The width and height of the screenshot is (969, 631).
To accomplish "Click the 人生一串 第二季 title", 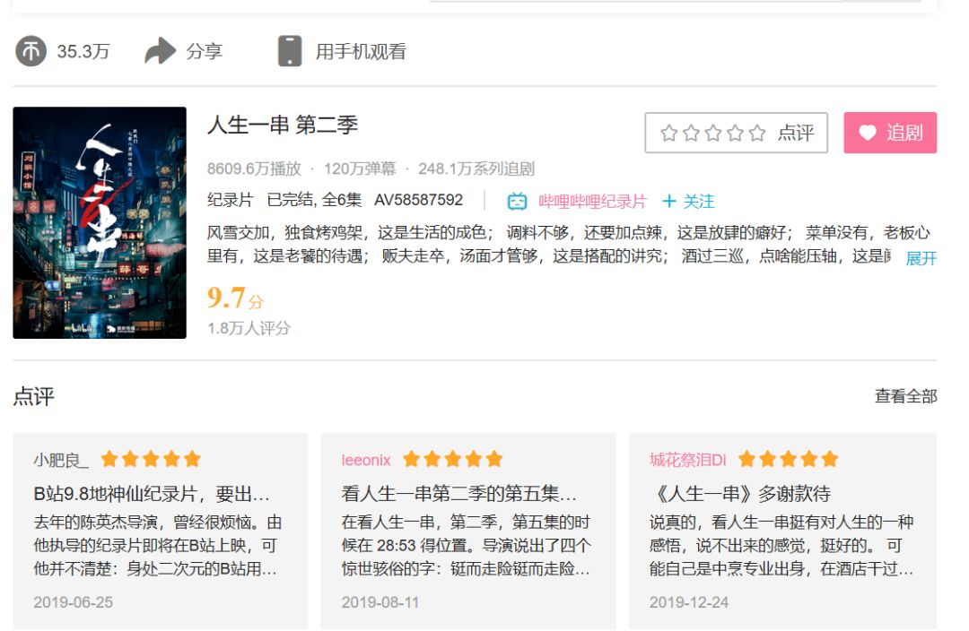I will [283, 125].
